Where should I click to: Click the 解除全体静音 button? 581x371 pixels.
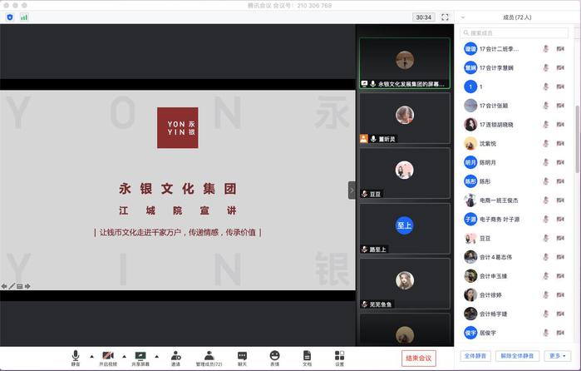click(519, 355)
